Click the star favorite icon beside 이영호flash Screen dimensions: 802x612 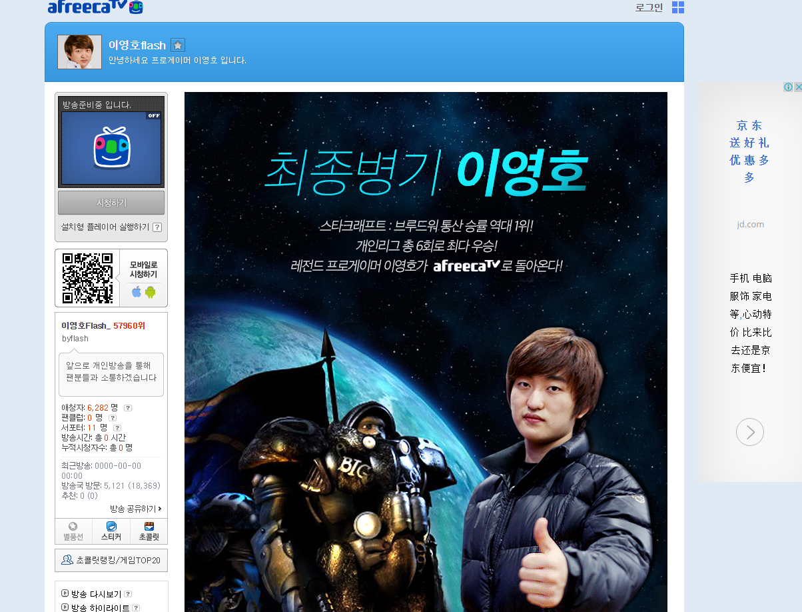[x=178, y=45]
